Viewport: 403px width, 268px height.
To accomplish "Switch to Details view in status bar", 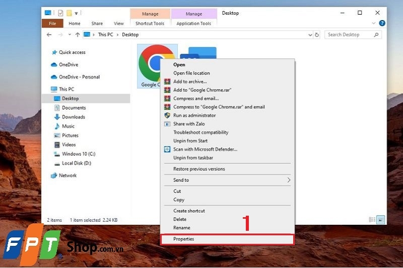I will pyautogui.click(x=372, y=220).
